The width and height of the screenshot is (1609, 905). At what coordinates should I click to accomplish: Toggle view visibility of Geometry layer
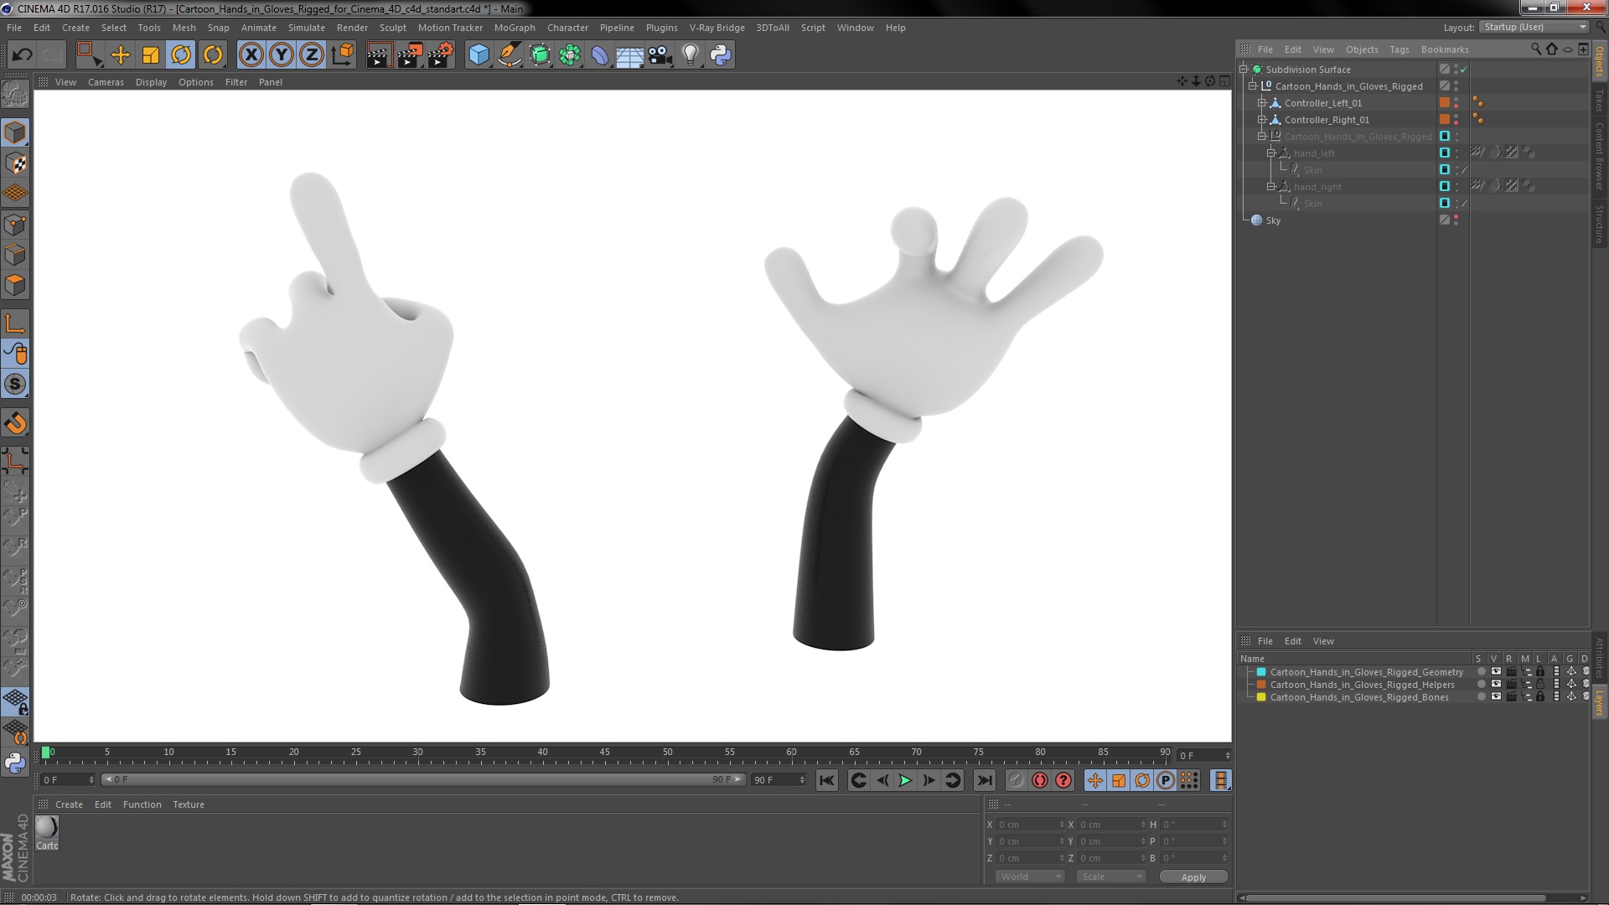(1496, 672)
